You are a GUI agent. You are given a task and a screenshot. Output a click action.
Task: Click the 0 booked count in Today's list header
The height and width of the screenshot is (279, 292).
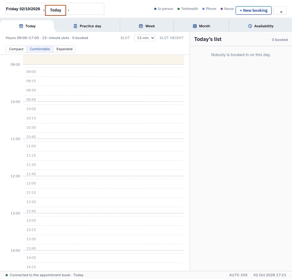(280, 40)
